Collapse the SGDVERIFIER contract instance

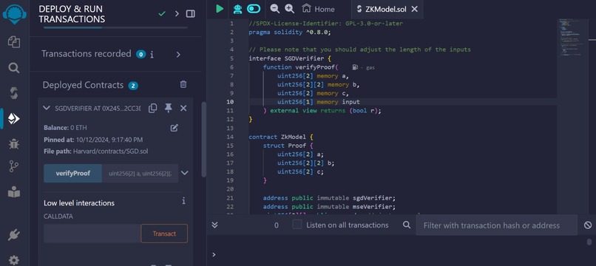[47, 109]
